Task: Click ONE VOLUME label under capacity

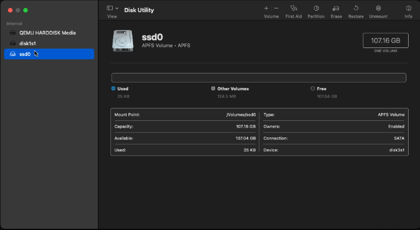Action: (x=385, y=51)
